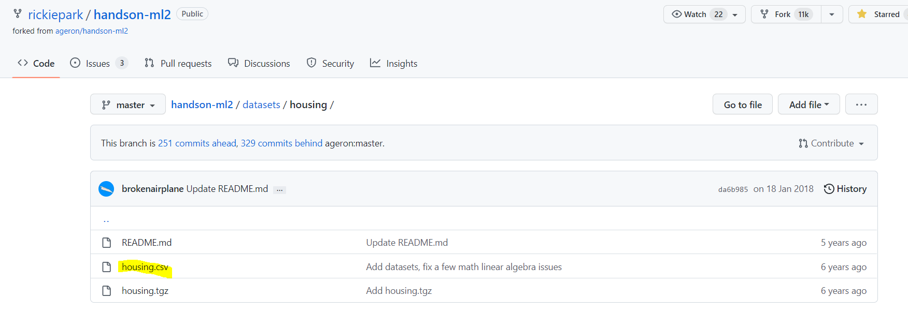The height and width of the screenshot is (312, 908).
Task: Open the Discussions tab
Action: [x=259, y=63]
